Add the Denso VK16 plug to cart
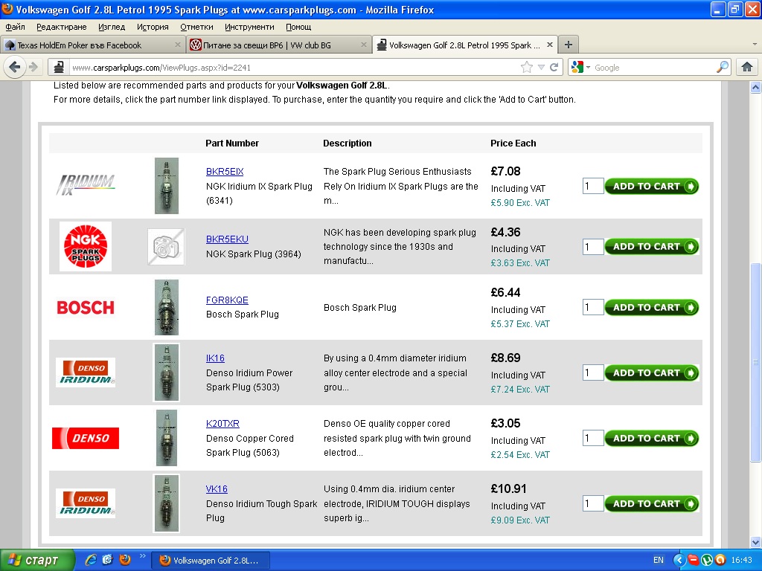Image resolution: width=762 pixels, height=571 pixels. 652,503
